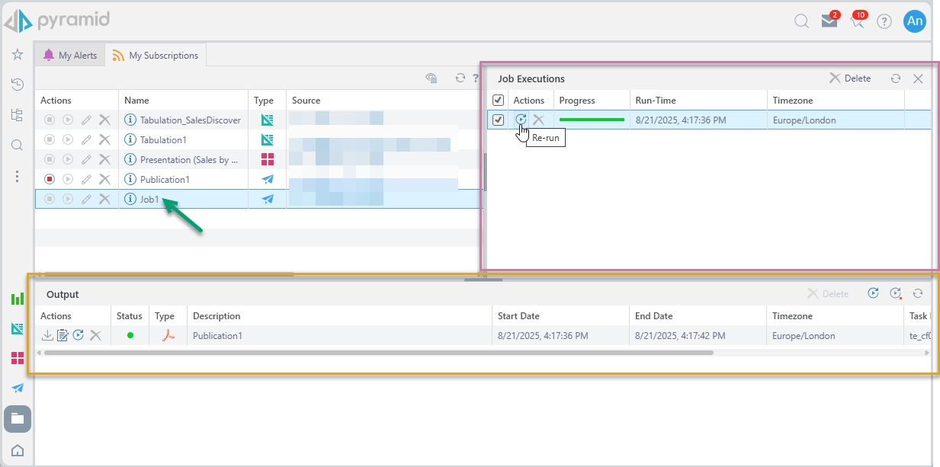This screenshot has width=940, height=467.
Task: Stop the running Publication1 subscription
Action: coord(50,179)
